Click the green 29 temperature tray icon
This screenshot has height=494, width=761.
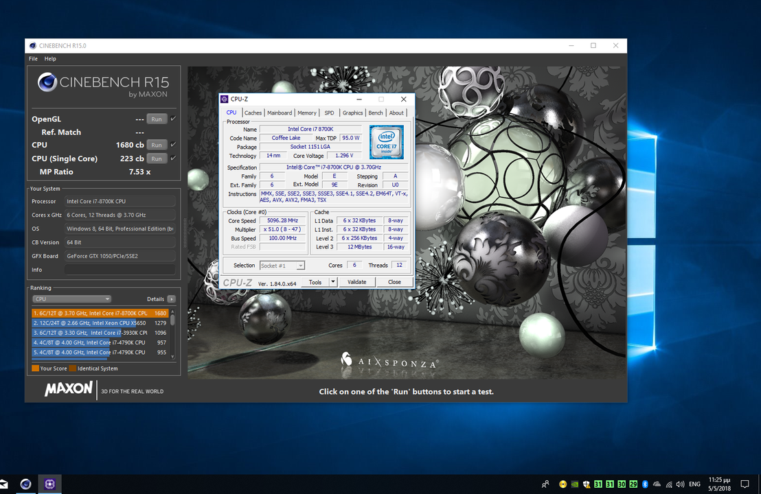tap(633, 484)
